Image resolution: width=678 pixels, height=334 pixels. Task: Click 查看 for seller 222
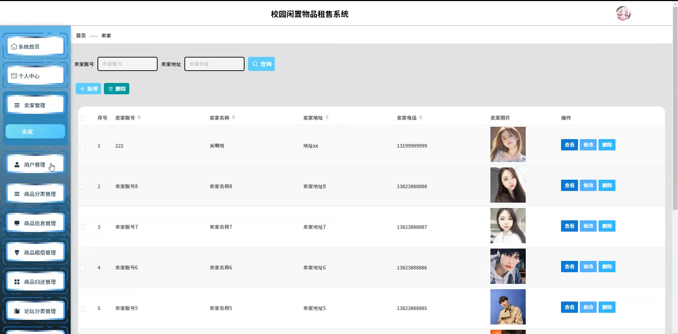point(570,145)
